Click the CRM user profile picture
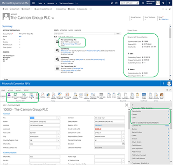Viewport: 173px width, 165px height. click(158, 3)
